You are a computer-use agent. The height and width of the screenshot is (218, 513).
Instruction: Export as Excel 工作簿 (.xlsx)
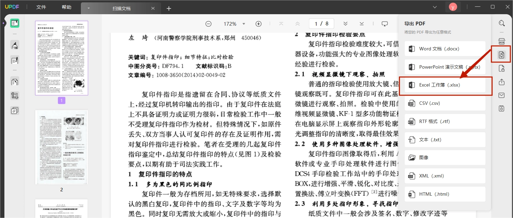pos(445,85)
